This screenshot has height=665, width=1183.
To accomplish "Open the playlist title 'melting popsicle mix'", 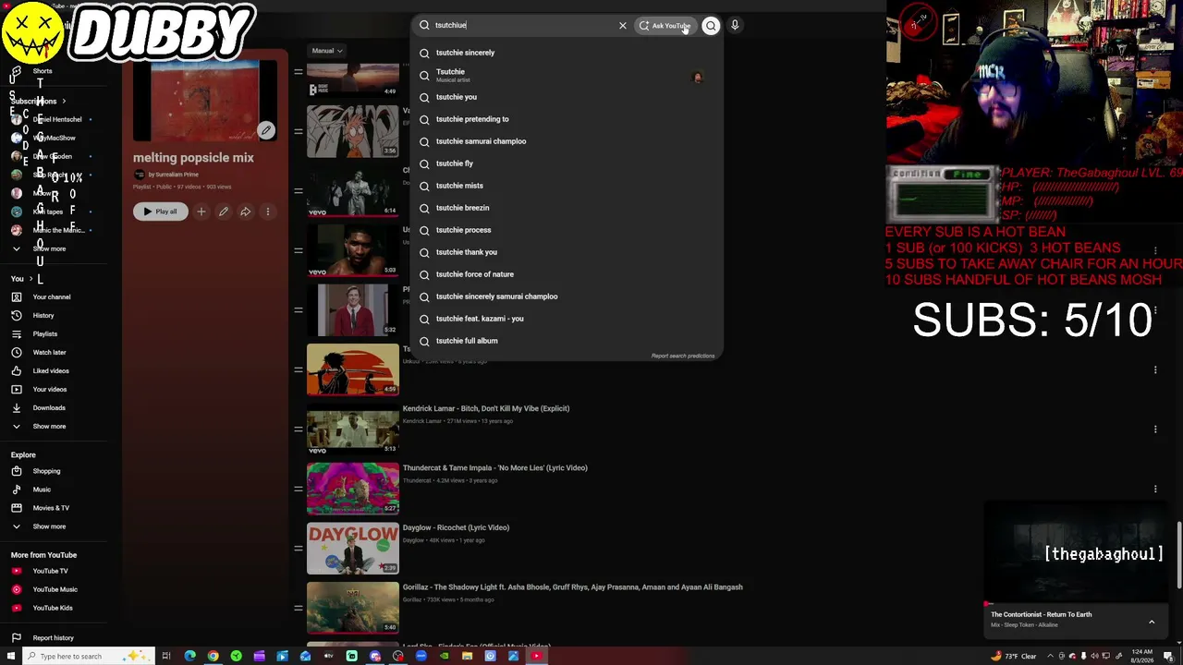I will tap(193, 158).
